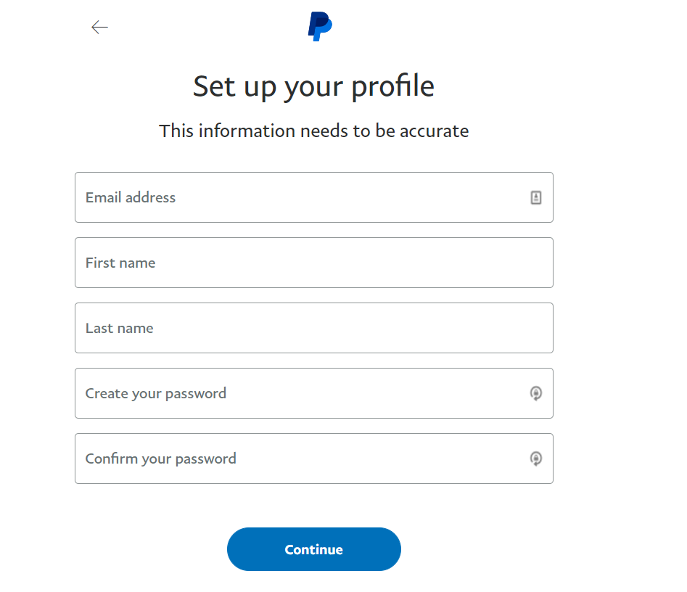Screen dimensions: 687x592
Task: Open contact autofill icon in Email address field
Action: [536, 197]
